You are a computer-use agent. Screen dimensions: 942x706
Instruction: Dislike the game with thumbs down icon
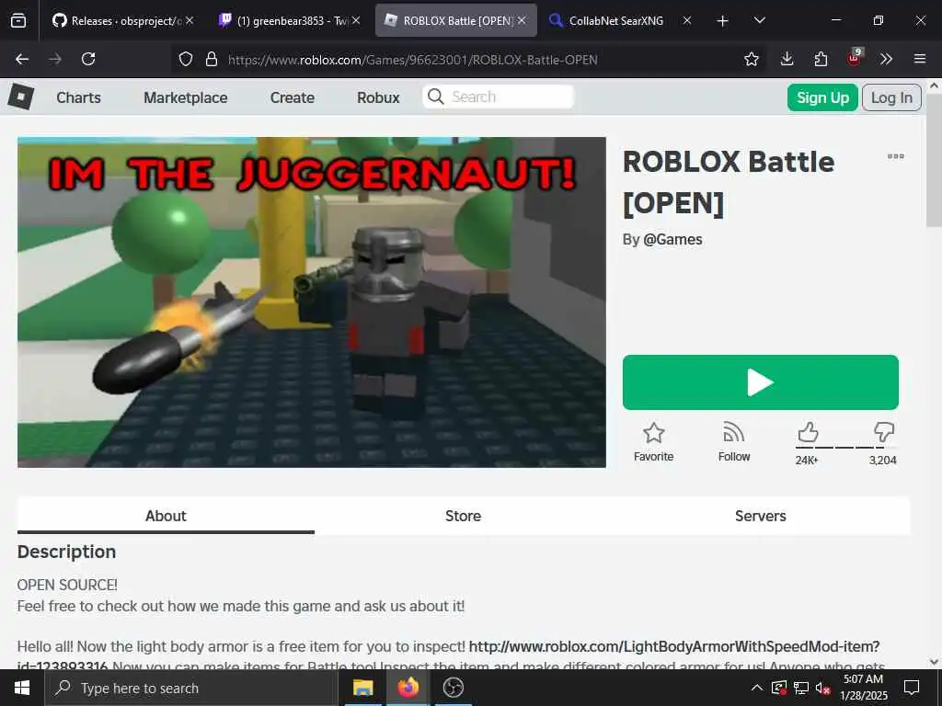coord(884,432)
